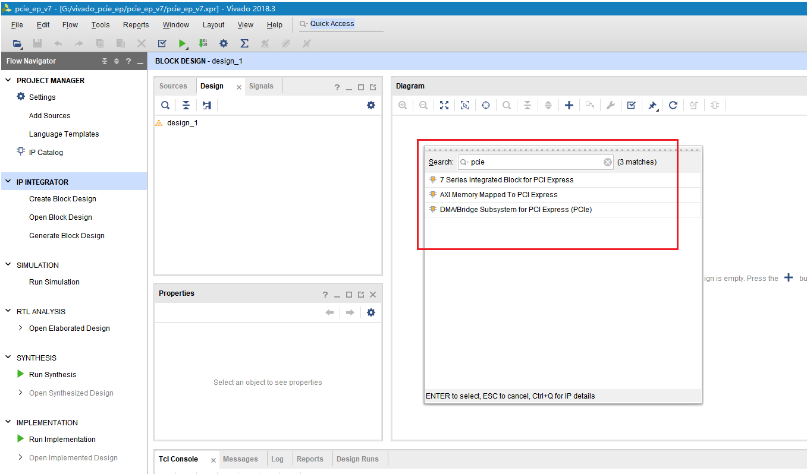The width and height of the screenshot is (807, 474).
Task: Collapse SYNTHESIS section
Action: pos(8,358)
